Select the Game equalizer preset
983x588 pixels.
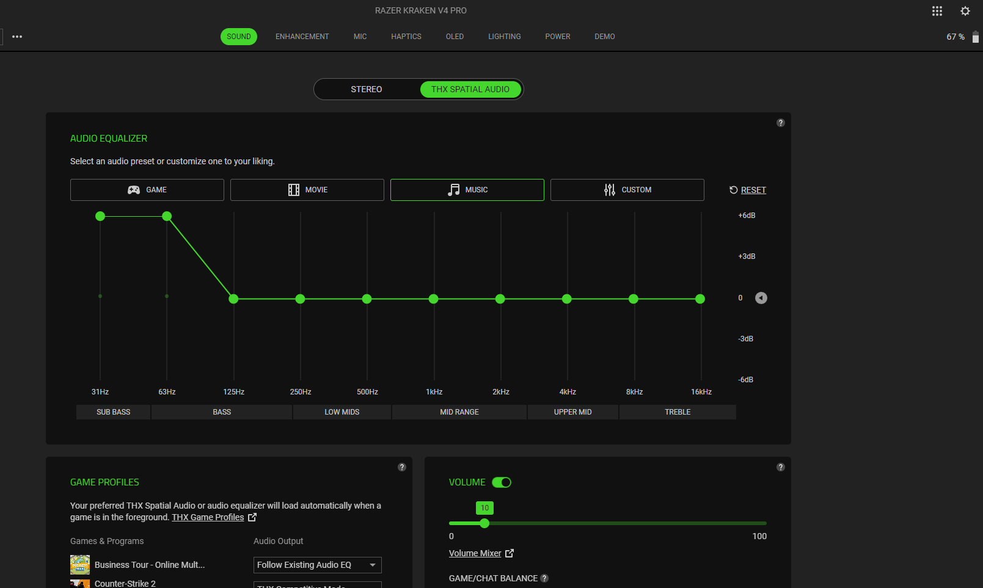pyautogui.click(x=147, y=190)
